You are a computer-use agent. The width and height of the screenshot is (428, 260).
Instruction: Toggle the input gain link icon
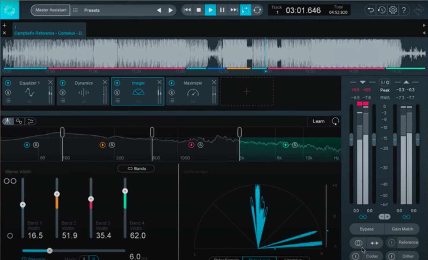(x=363, y=217)
